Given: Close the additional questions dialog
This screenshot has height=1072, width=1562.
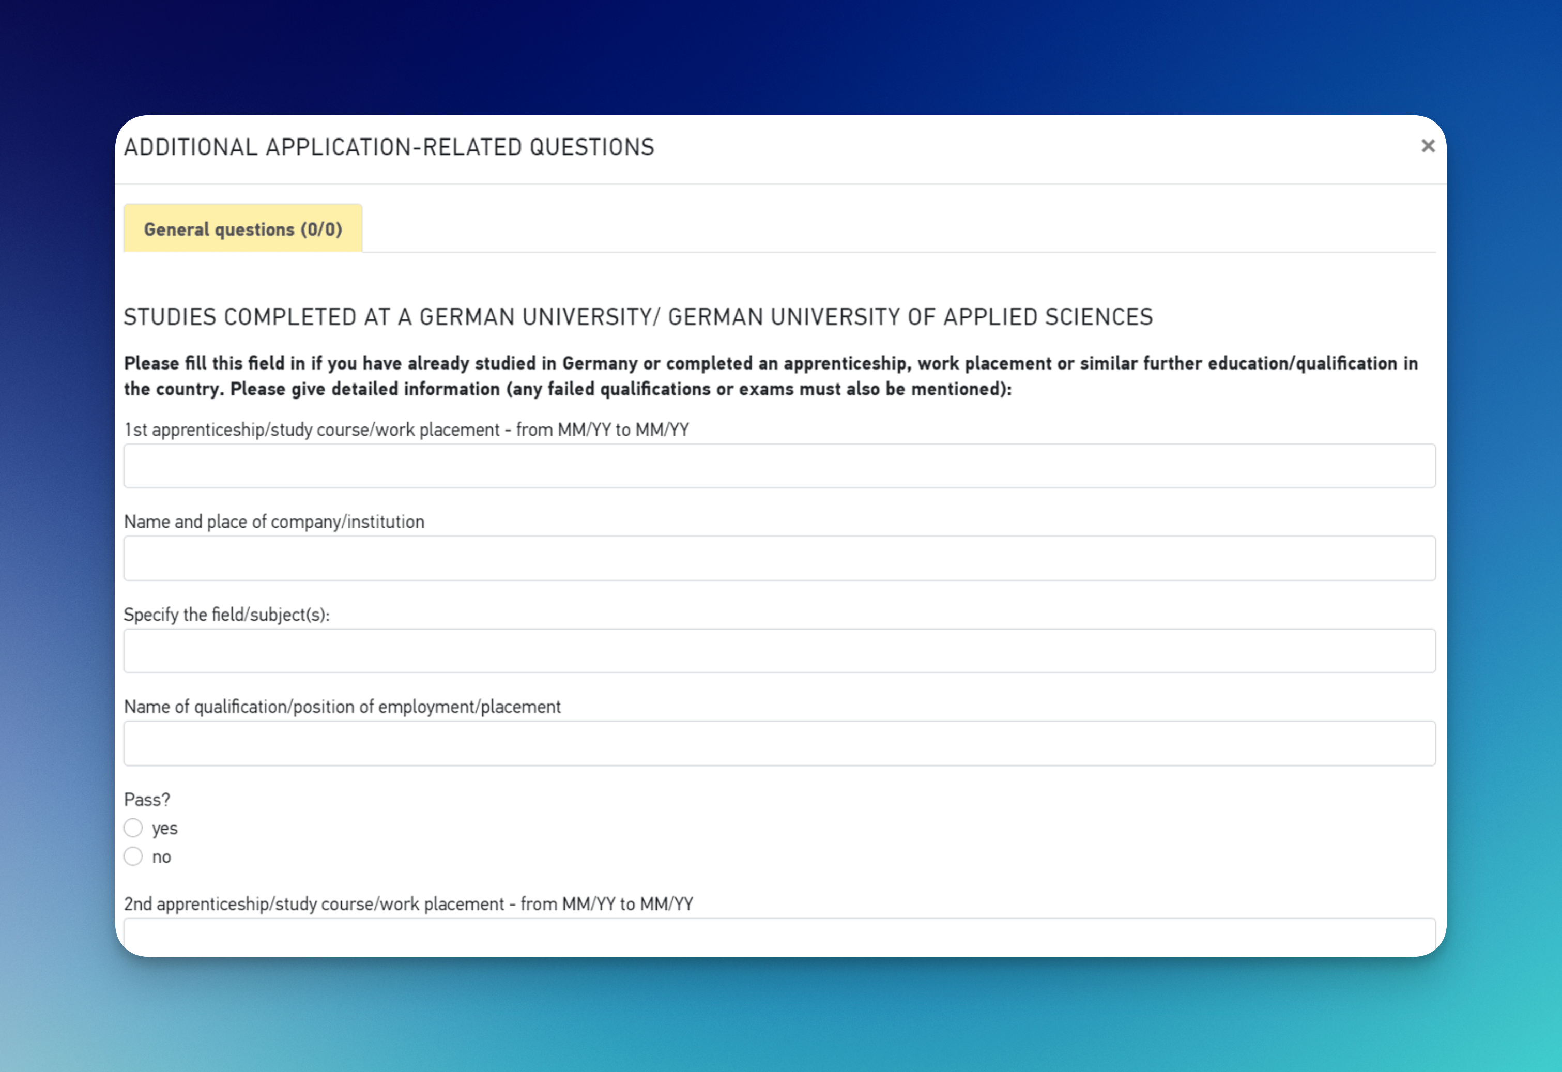Looking at the screenshot, I should (x=1428, y=146).
